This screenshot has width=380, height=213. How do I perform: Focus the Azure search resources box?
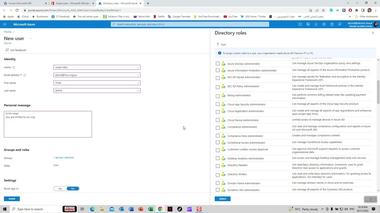(x=190, y=24)
